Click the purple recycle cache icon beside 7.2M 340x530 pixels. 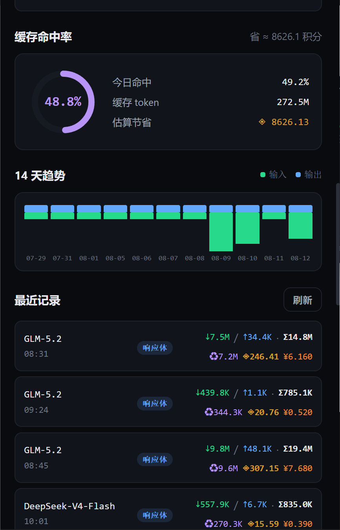click(214, 356)
